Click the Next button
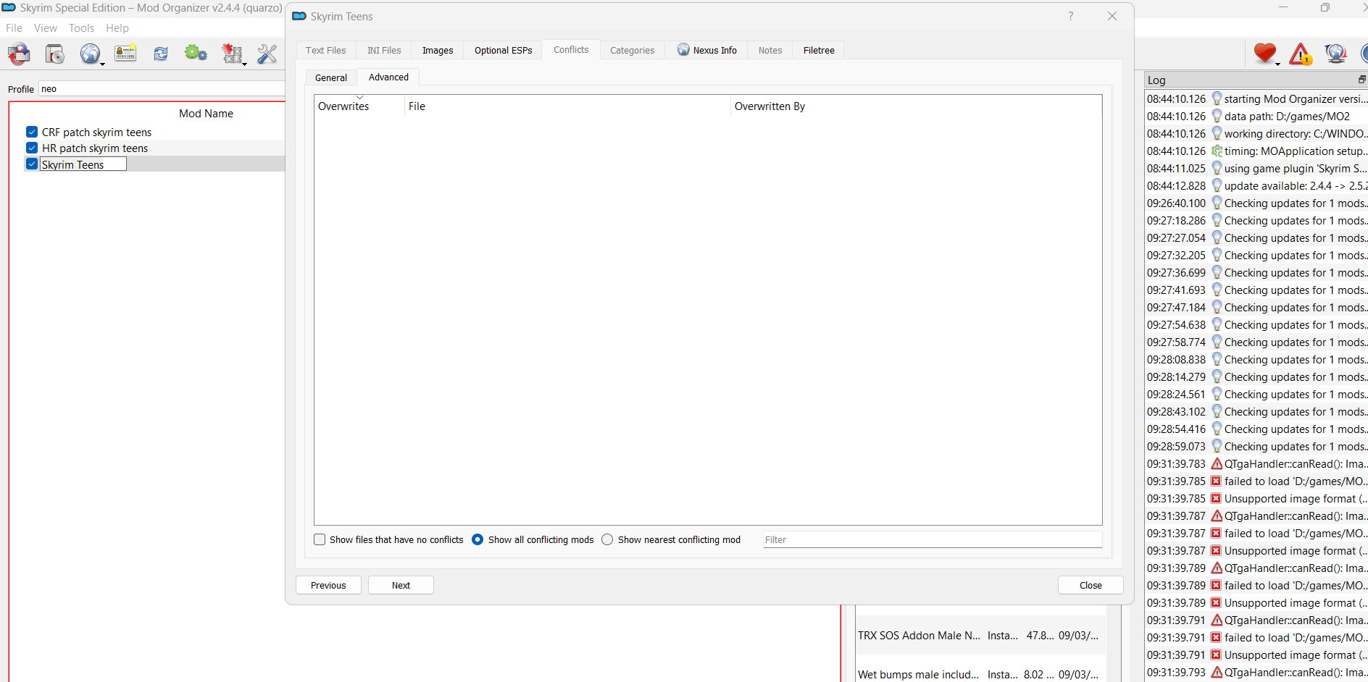 coord(401,585)
